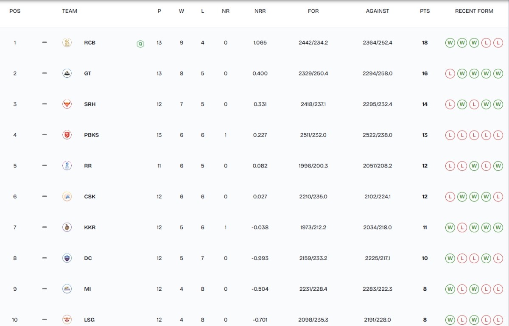Viewport: 509px width, 326px height.
Task: Select the RR team name
Action: [x=88, y=166]
